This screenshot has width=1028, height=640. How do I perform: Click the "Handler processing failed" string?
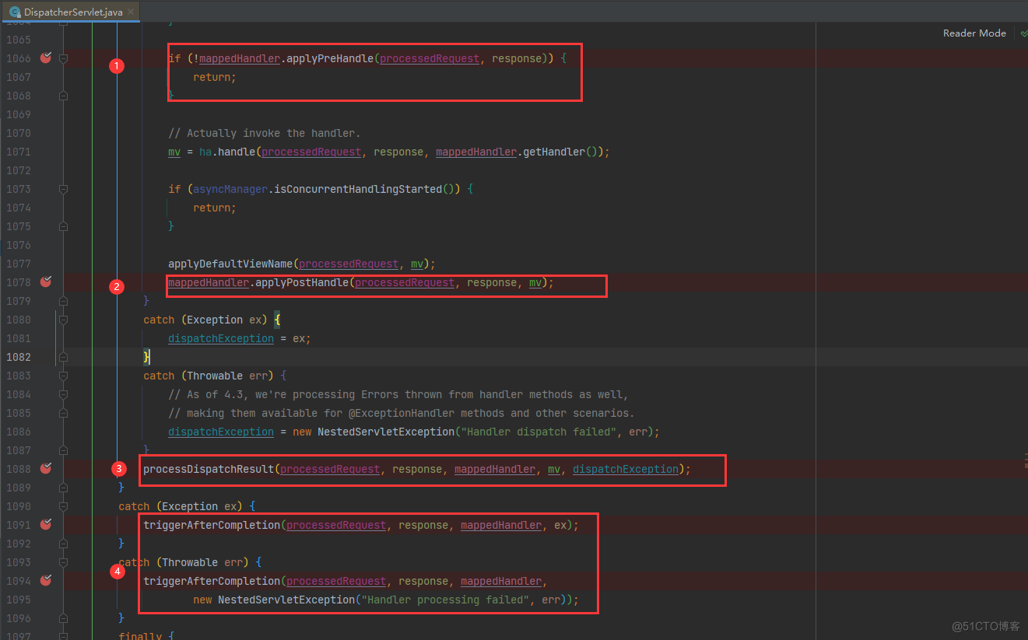[x=445, y=600]
